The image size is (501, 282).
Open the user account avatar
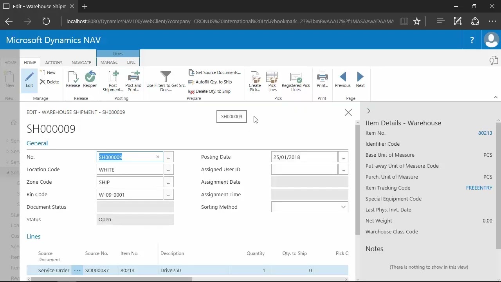tap(491, 40)
